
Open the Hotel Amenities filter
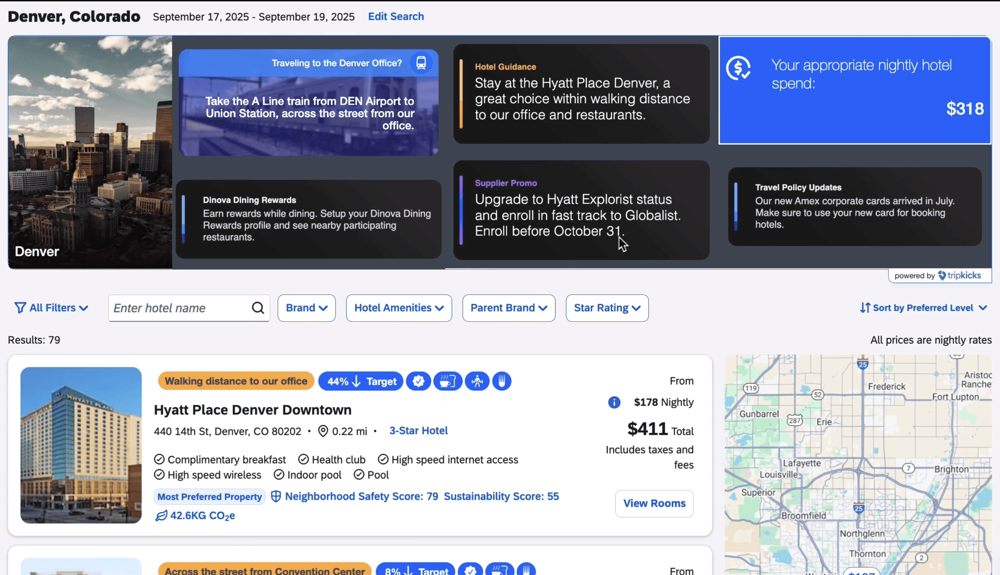pos(399,308)
